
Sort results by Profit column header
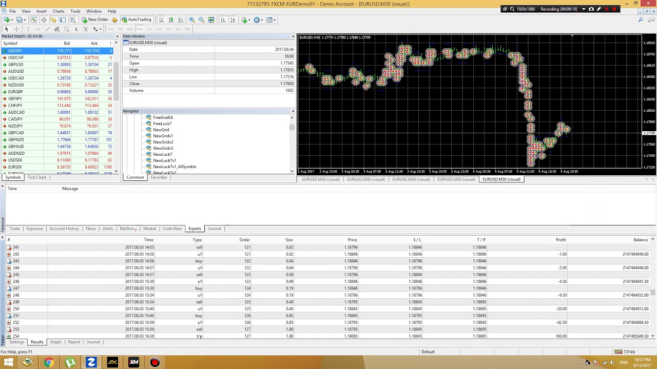coord(561,240)
